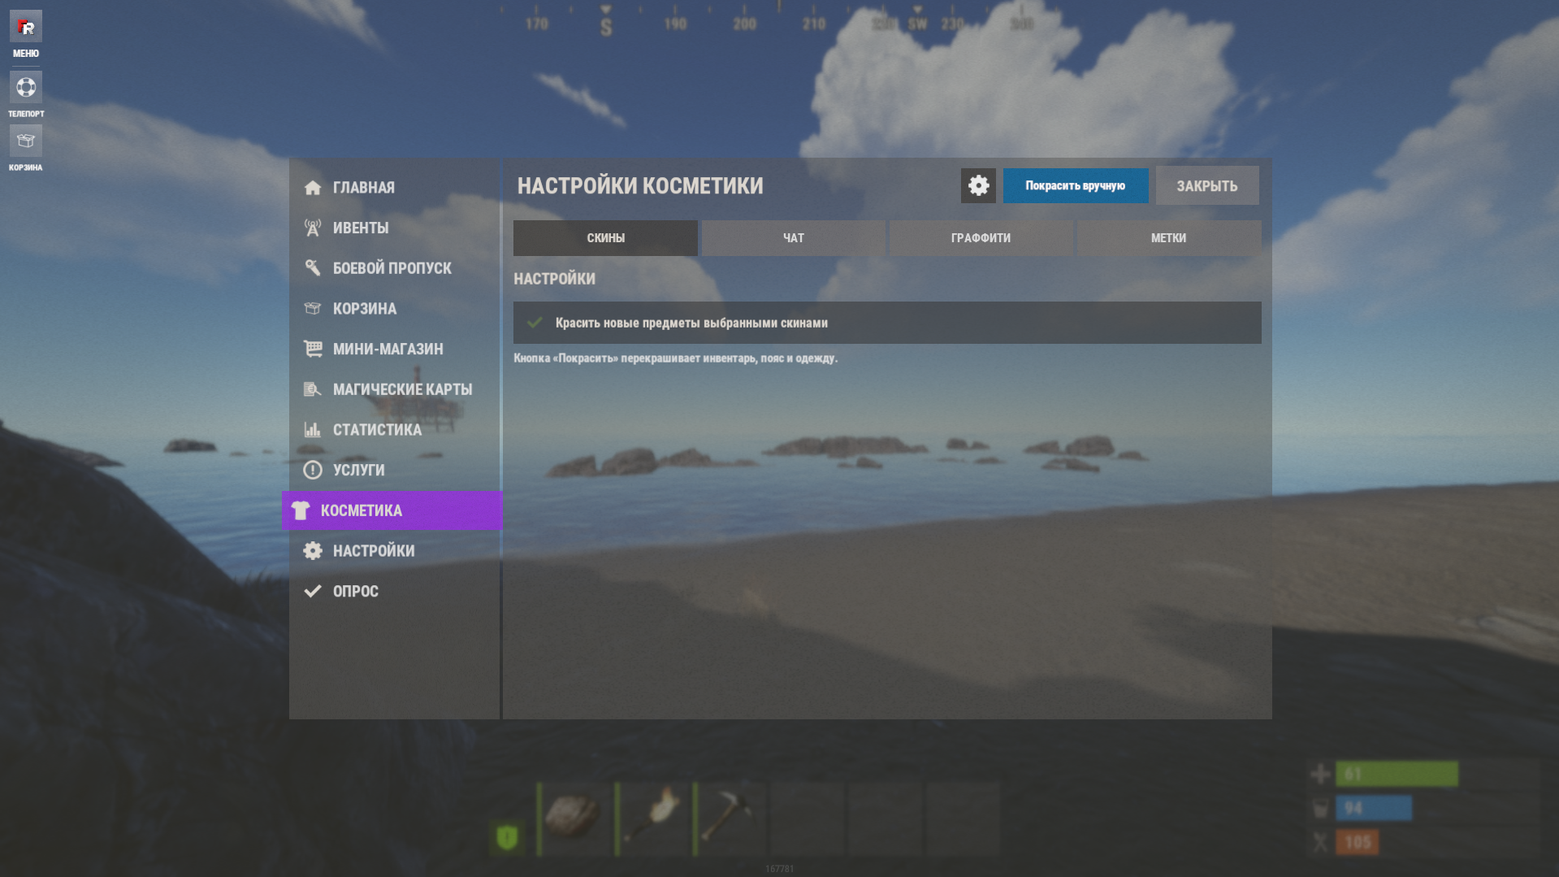This screenshot has height=877, width=1559.
Task: Switch to the Граффити tab
Action: coord(981,238)
